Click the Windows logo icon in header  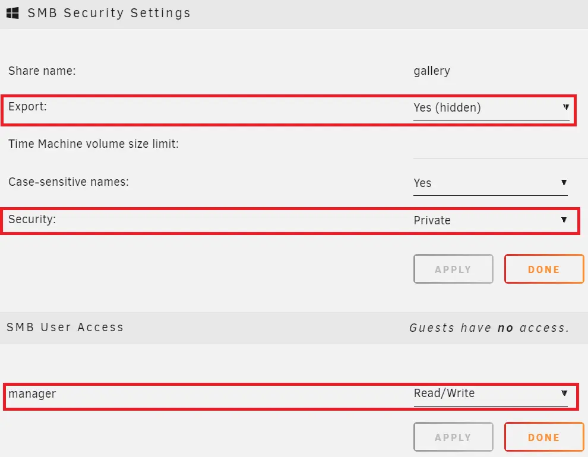[x=12, y=13]
